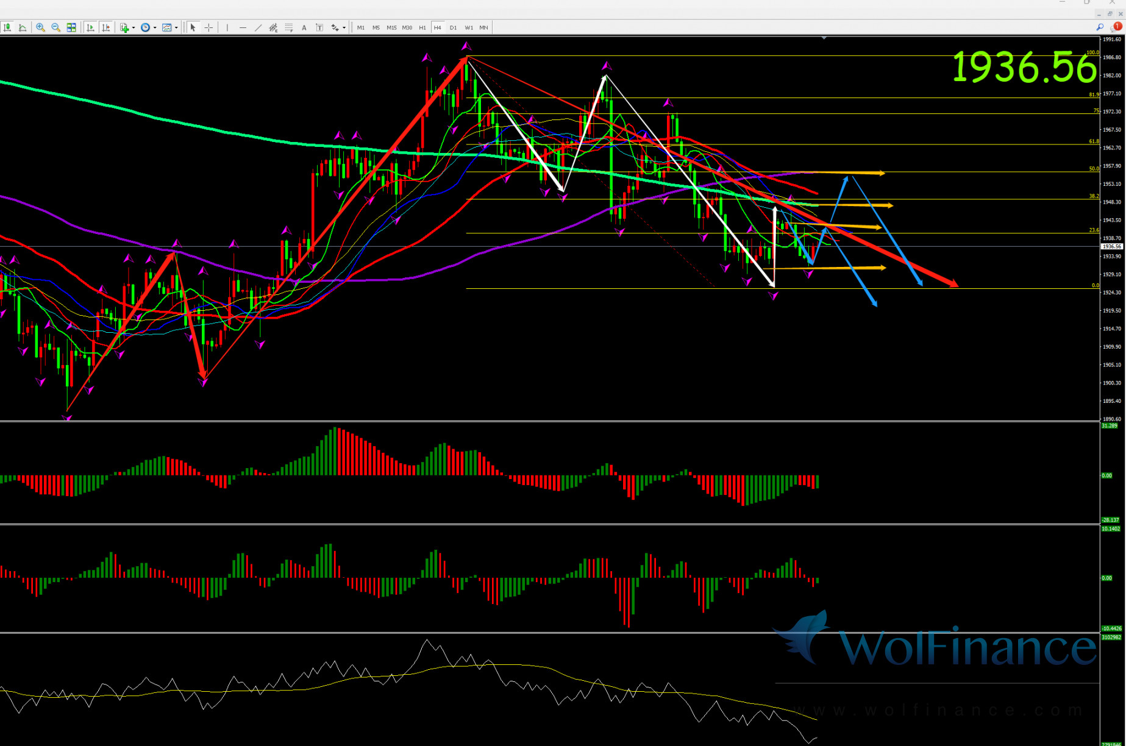
Task: Switch timeframe to M1
Action: pos(361,27)
